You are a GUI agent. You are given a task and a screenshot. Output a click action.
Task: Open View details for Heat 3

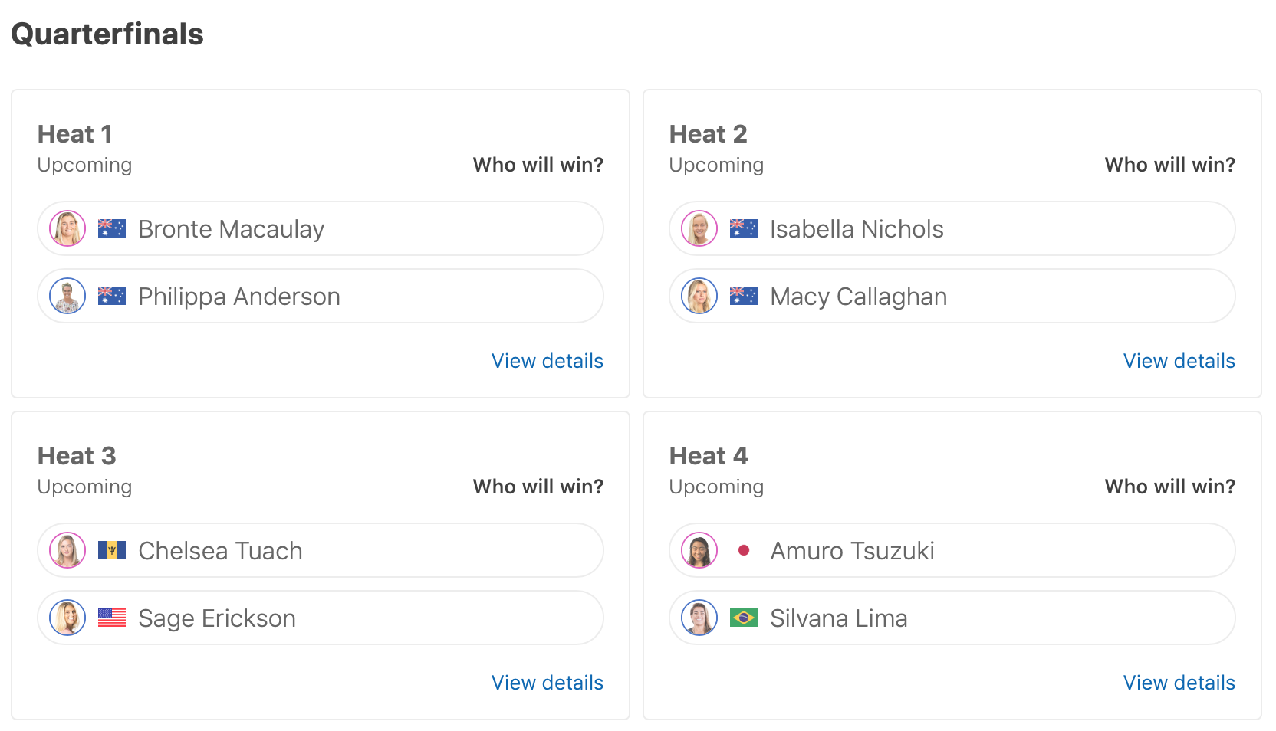547,683
